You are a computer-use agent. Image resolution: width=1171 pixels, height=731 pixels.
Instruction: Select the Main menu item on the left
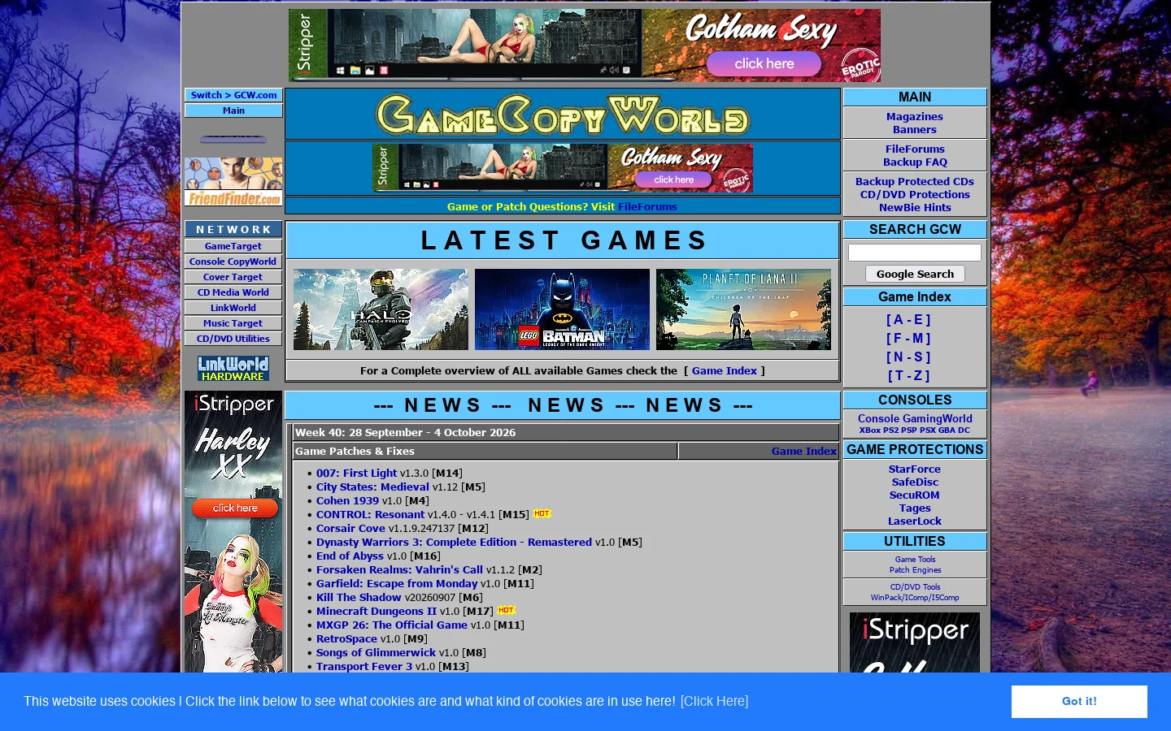pos(233,110)
